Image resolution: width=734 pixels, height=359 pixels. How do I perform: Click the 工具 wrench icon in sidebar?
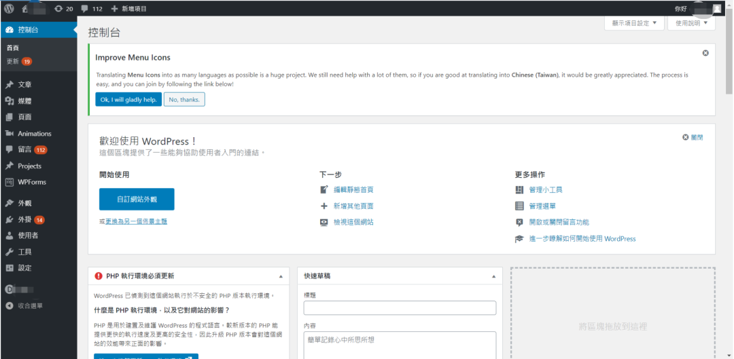point(10,252)
